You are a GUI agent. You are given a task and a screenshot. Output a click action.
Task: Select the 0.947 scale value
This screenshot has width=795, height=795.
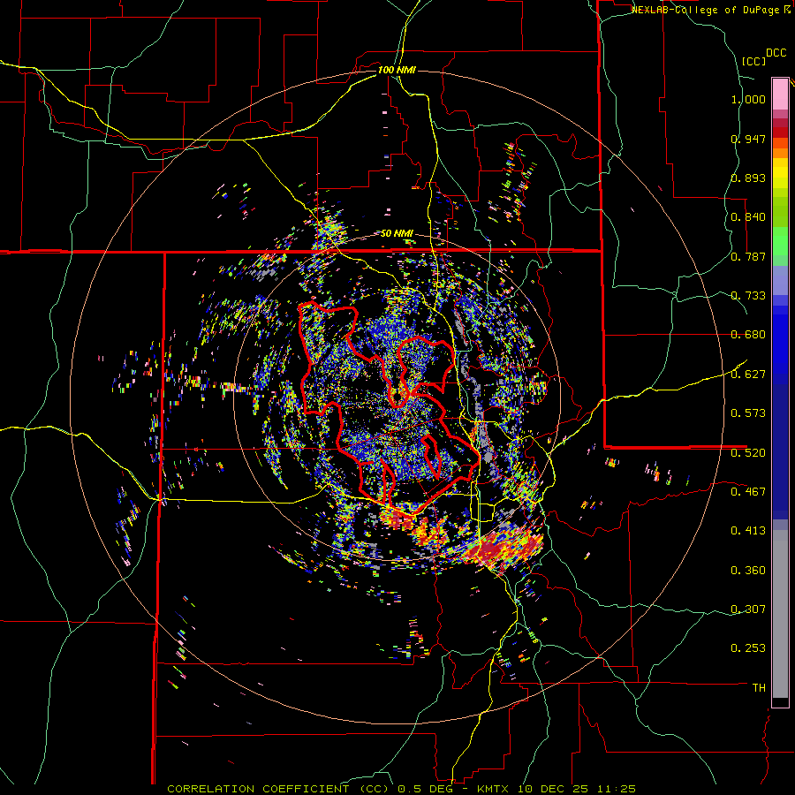pyautogui.click(x=748, y=139)
